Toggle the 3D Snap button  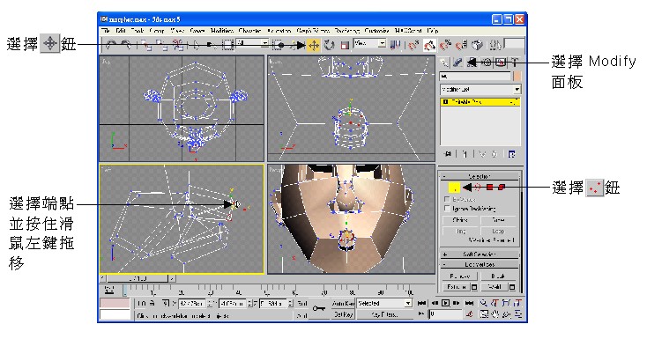(x=413, y=45)
